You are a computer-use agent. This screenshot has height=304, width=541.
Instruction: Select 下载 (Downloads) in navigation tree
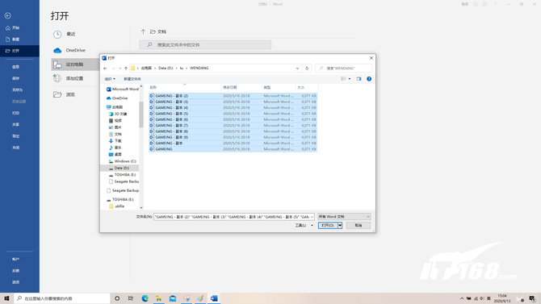coord(115,141)
